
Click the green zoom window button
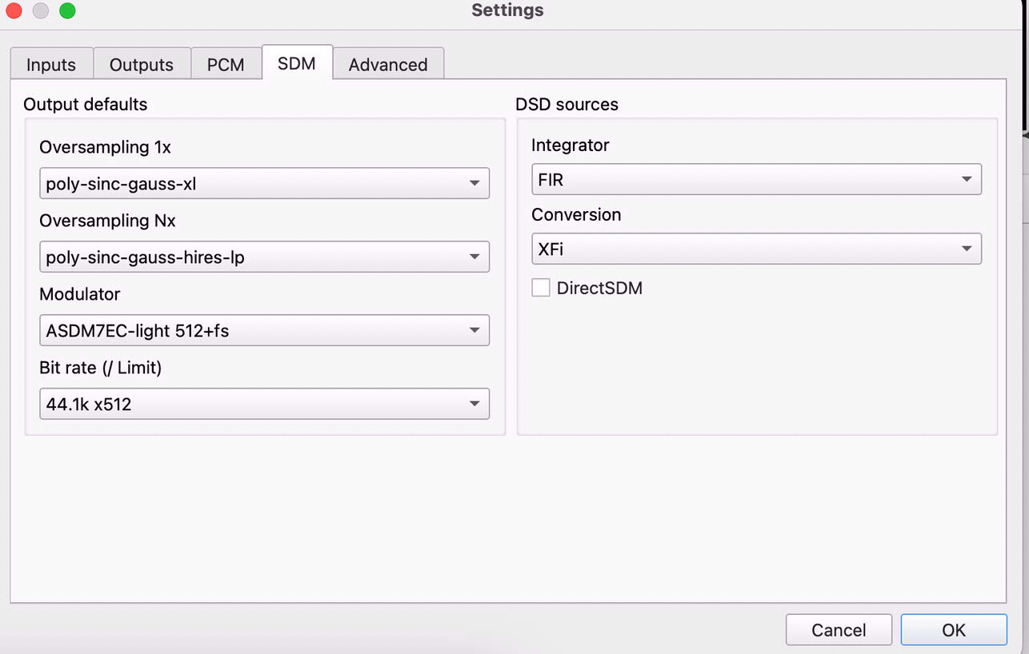67,10
